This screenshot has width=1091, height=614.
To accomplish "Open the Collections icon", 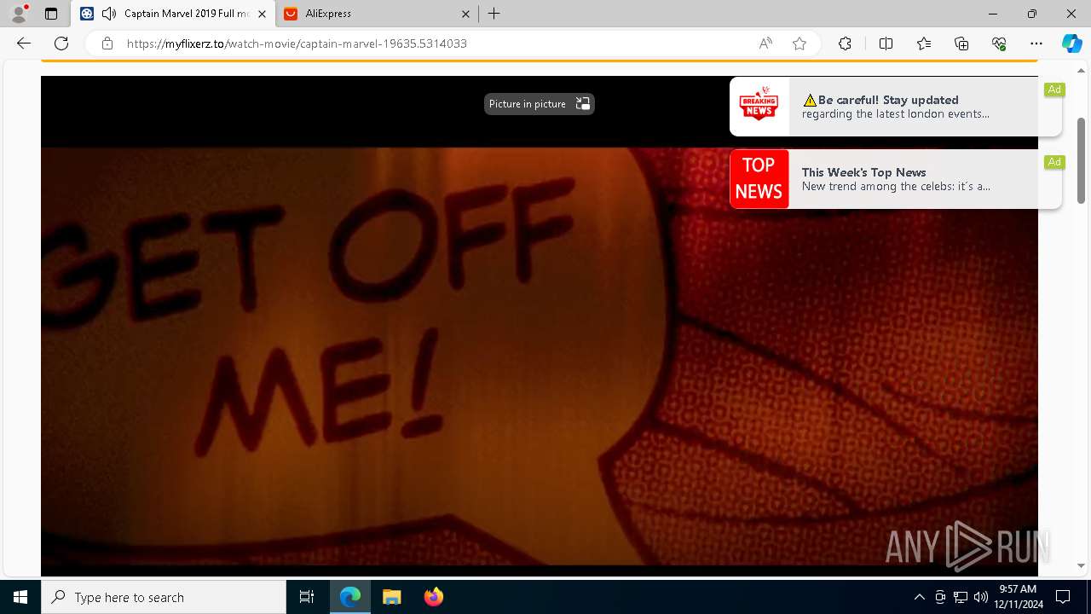I will pos(961,43).
